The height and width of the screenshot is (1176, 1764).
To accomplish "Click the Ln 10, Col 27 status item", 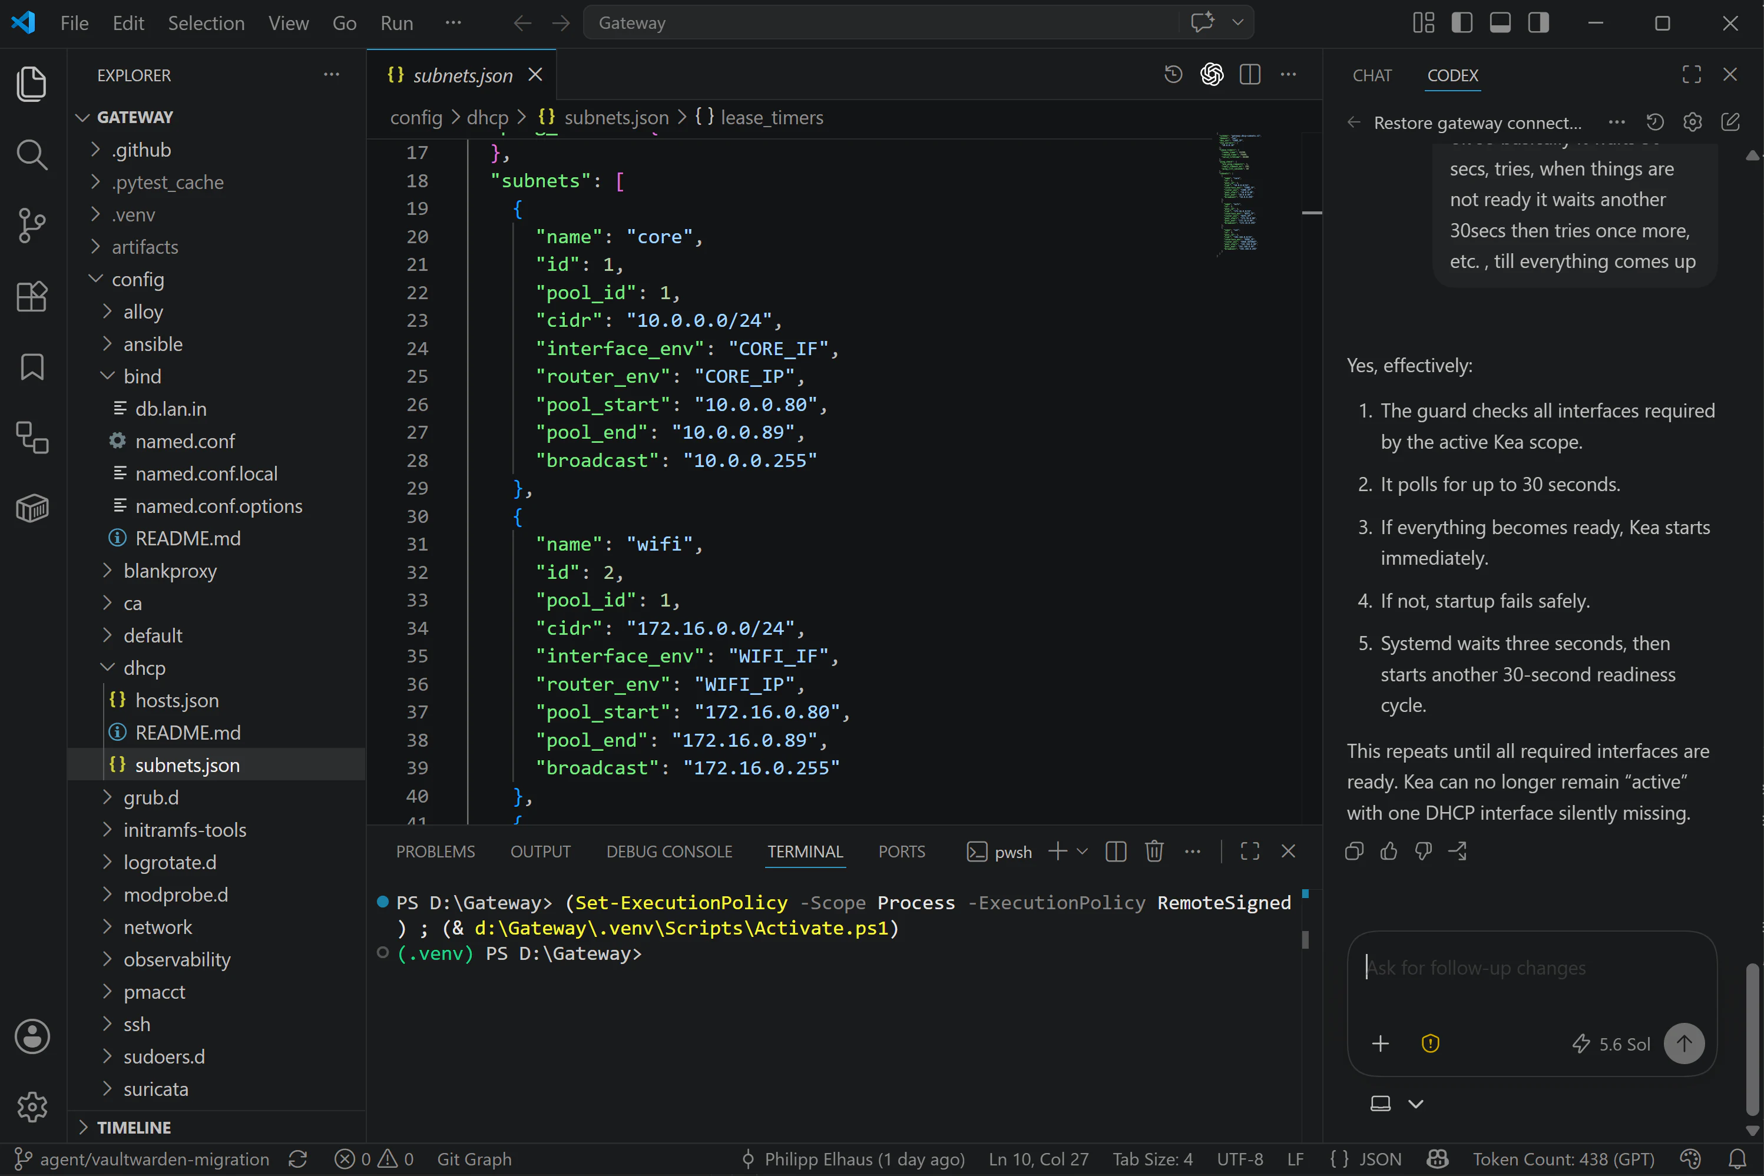I will coord(1038,1159).
